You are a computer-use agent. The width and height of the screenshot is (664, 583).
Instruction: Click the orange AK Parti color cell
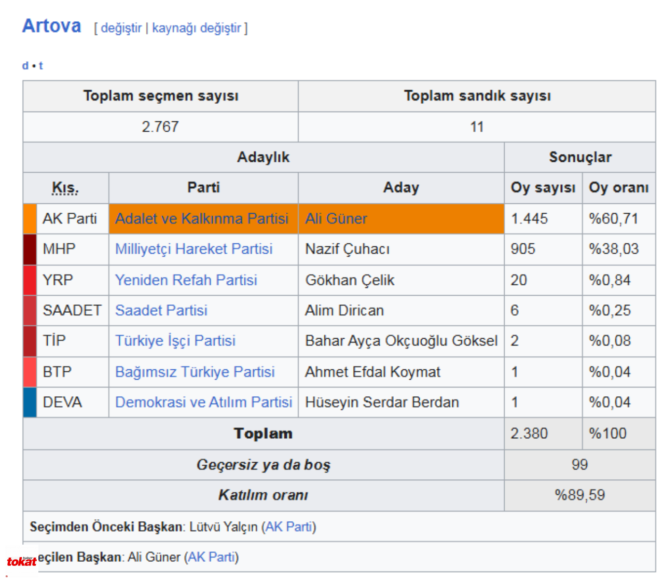click(30, 218)
